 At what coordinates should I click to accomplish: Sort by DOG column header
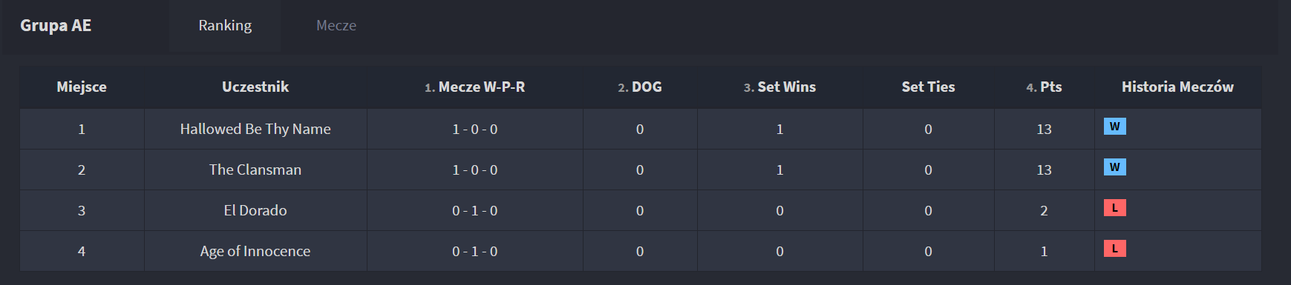[x=640, y=87]
